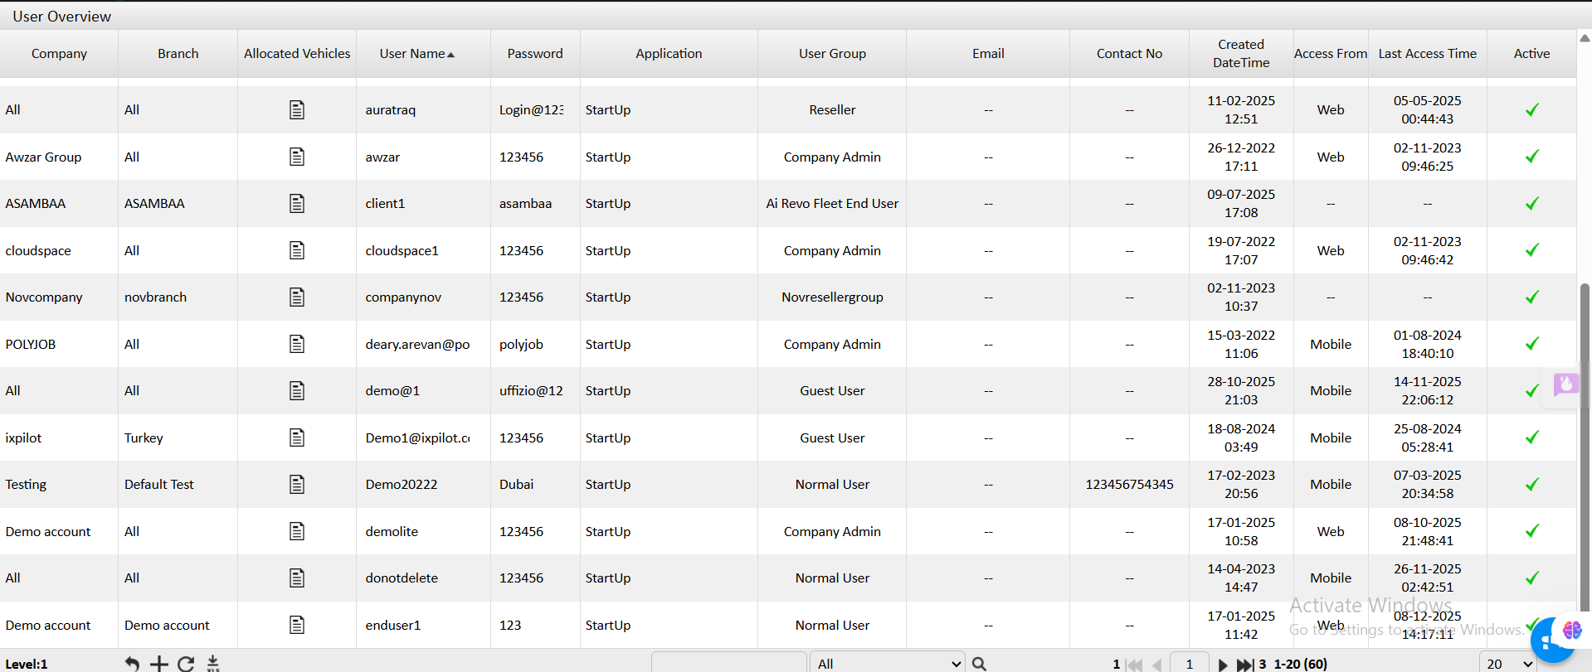The height and width of the screenshot is (672, 1592).
Task: Open the rows-per-page dropdown showing 20
Action: (1509, 664)
